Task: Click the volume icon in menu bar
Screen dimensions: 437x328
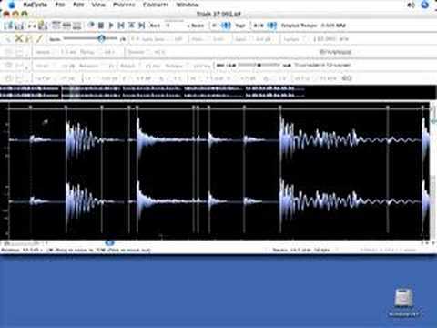Action: point(412,5)
